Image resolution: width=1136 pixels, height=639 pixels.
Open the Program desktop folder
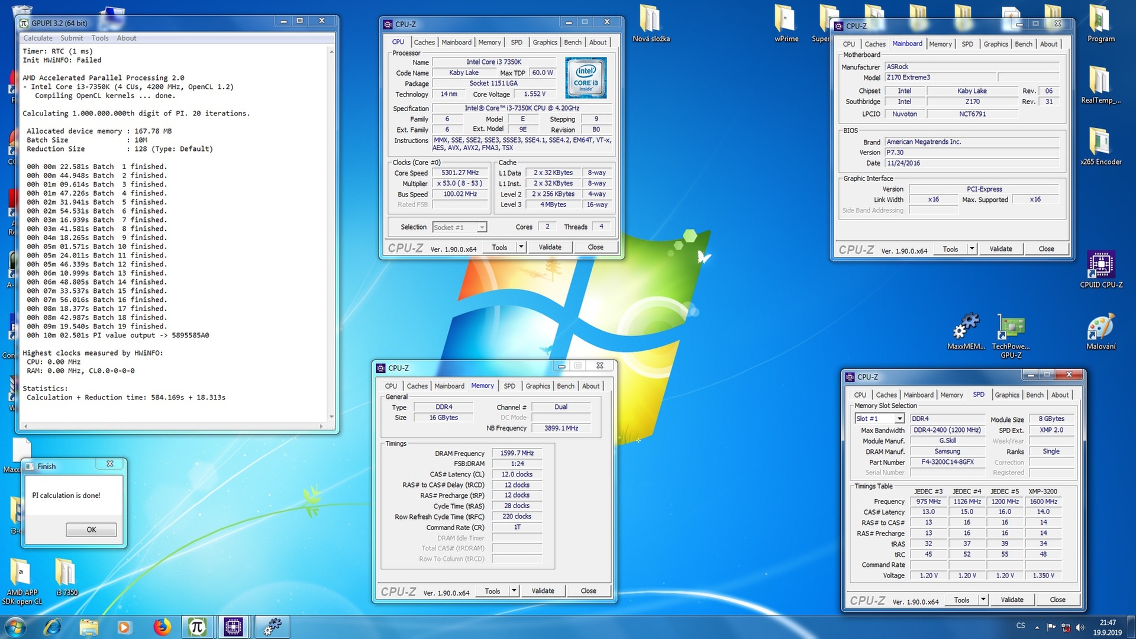click(1100, 24)
